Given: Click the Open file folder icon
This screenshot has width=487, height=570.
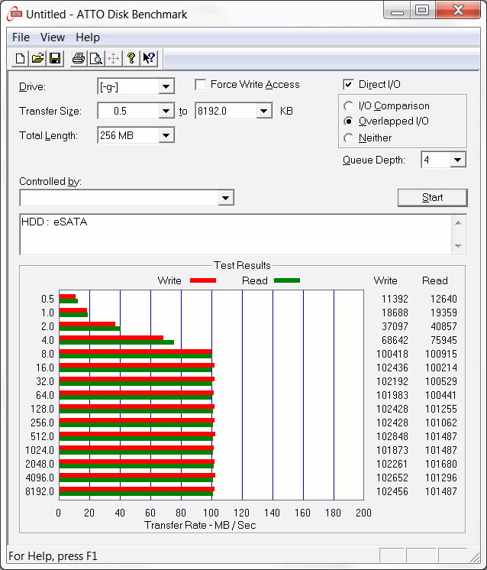Looking at the screenshot, I should (37, 59).
